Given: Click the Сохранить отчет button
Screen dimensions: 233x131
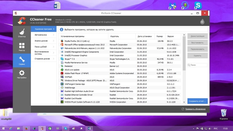Looking at the screenshot, I should pos(197,101).
